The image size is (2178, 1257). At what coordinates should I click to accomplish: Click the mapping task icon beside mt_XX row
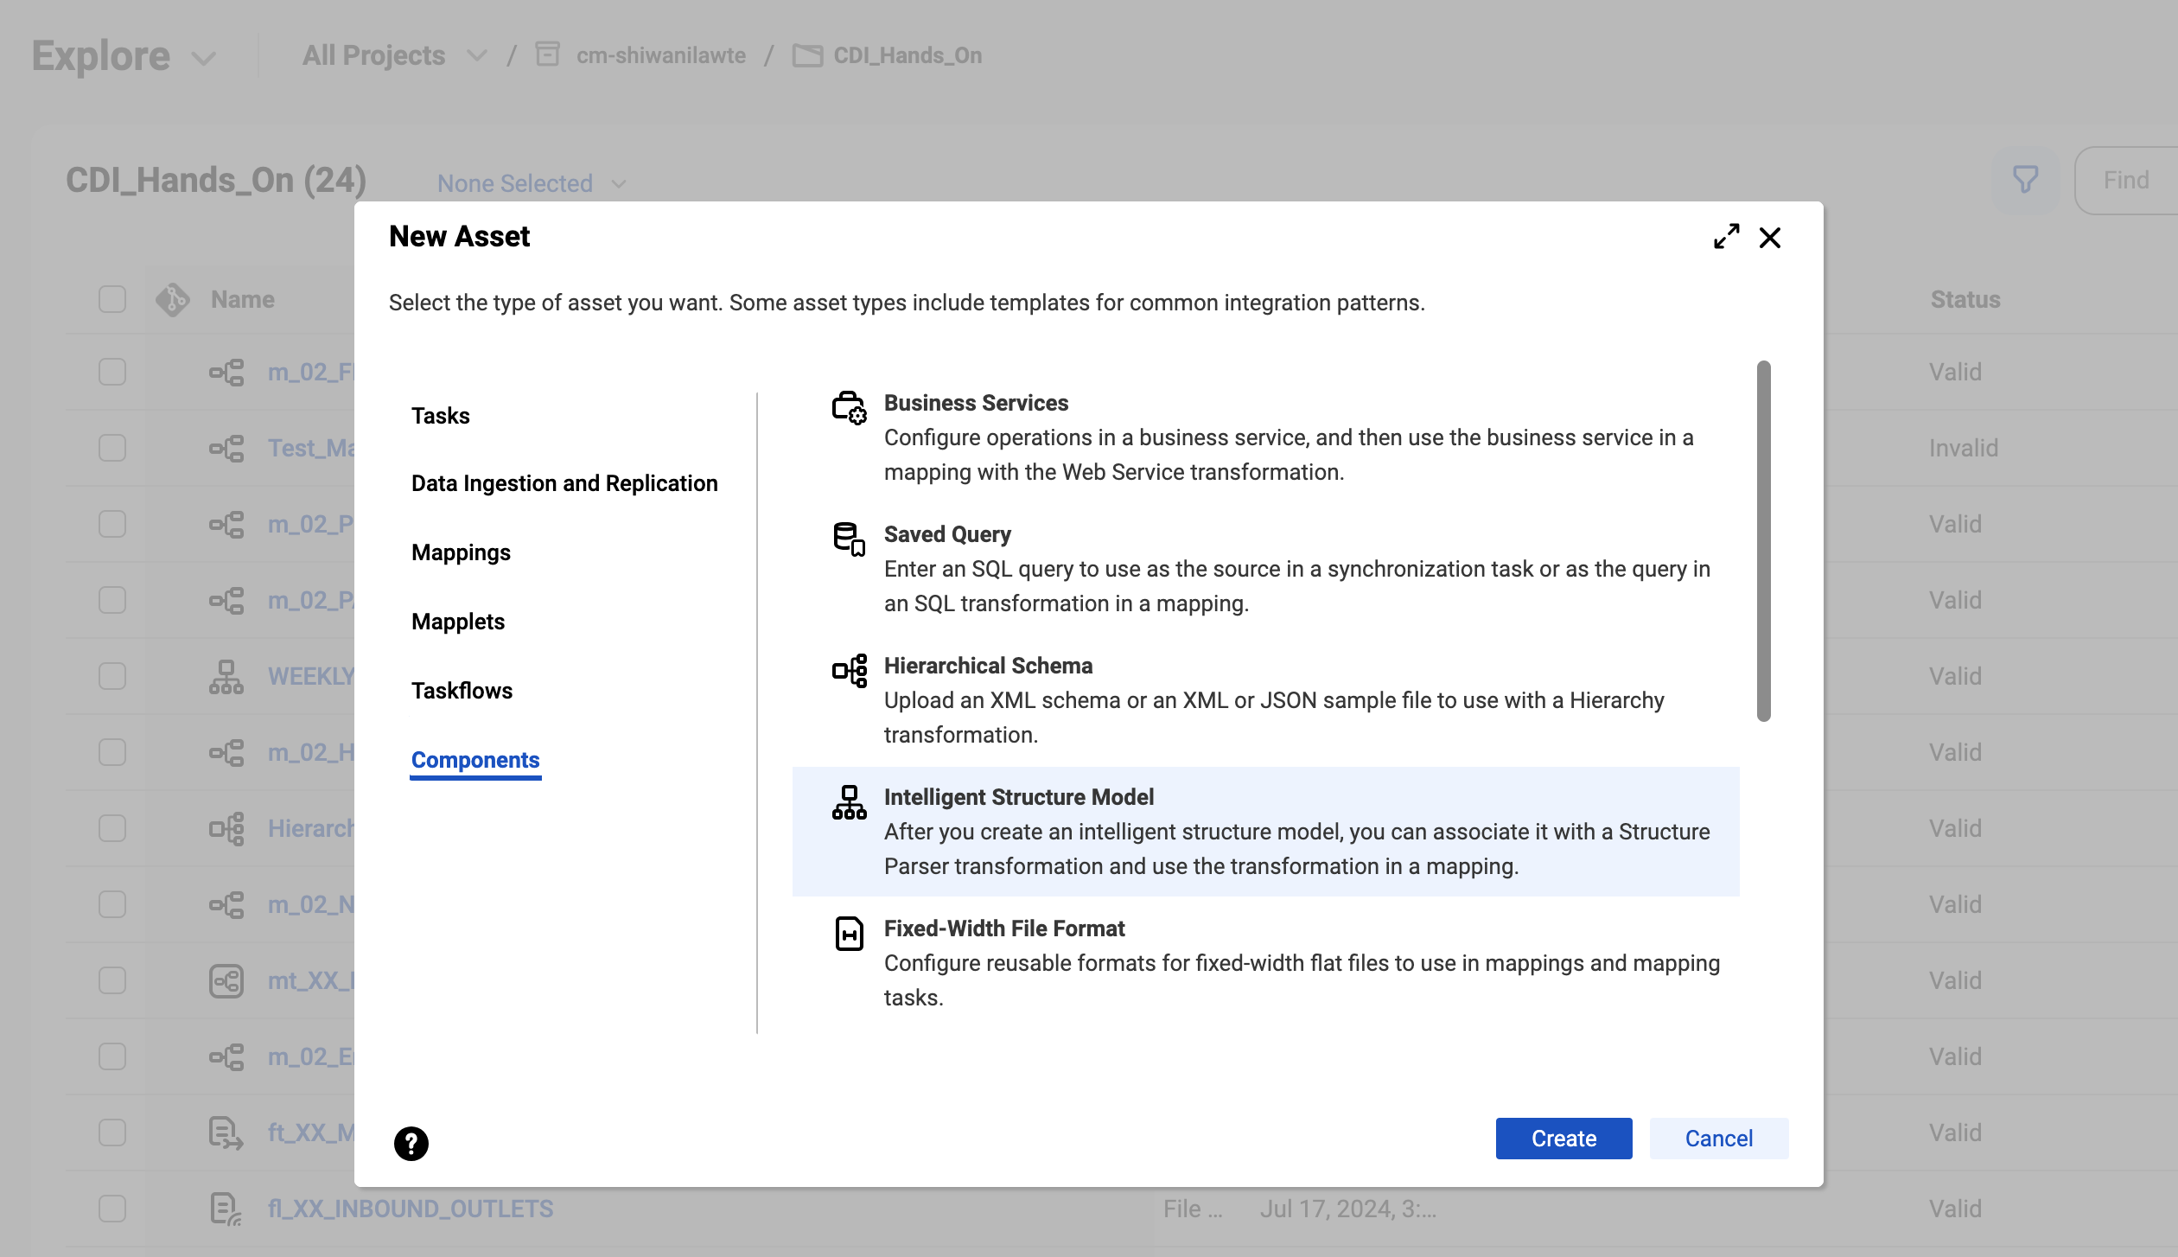point(226,980)
